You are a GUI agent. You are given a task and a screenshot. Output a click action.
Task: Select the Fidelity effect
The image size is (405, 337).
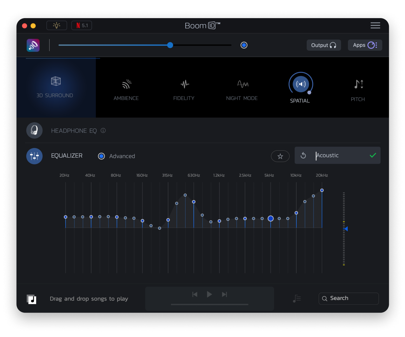[x=184, y=90]
